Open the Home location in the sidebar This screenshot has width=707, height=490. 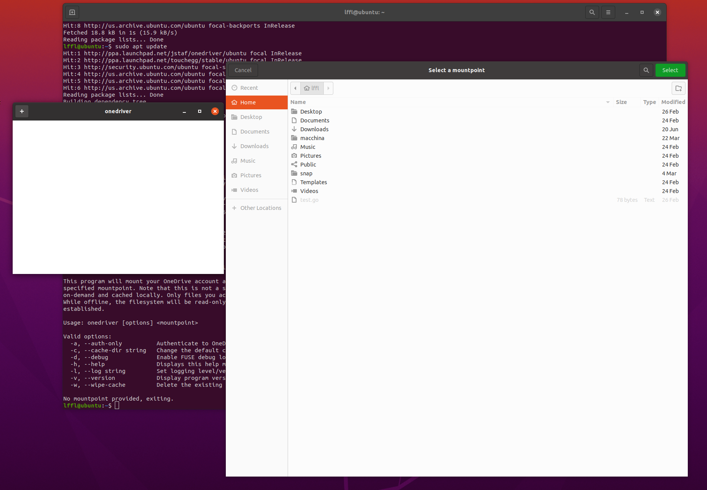pyautogui.click(x=247, y=102)
